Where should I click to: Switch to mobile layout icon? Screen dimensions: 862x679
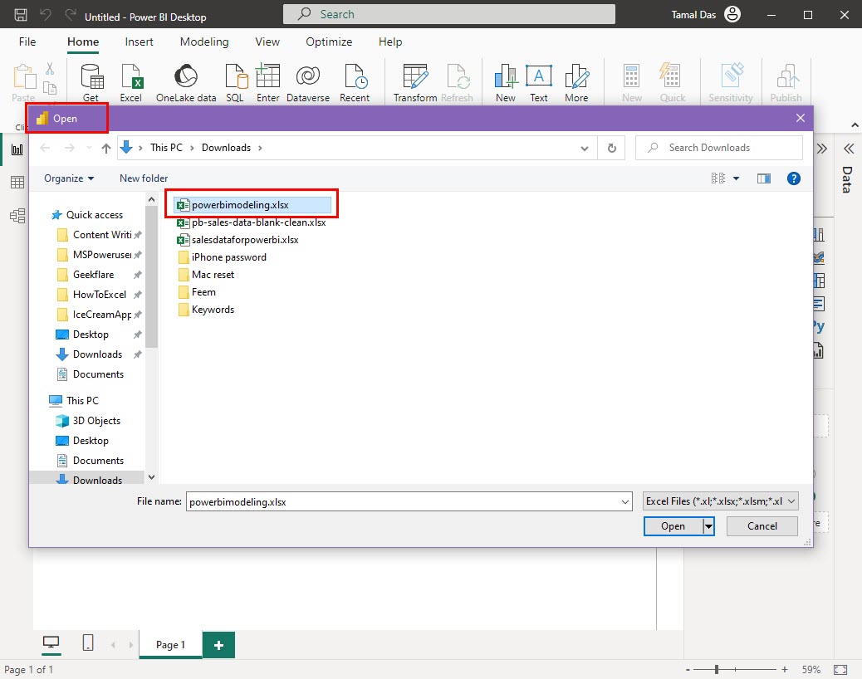(x=88, y=642)
